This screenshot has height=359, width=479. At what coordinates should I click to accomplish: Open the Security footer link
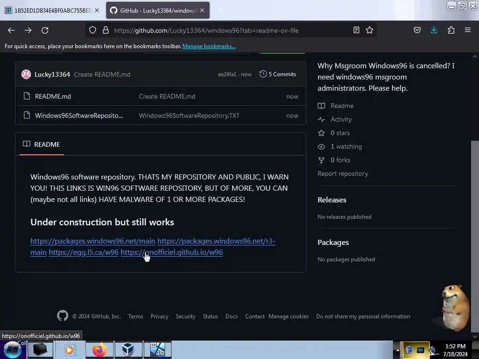185,316
